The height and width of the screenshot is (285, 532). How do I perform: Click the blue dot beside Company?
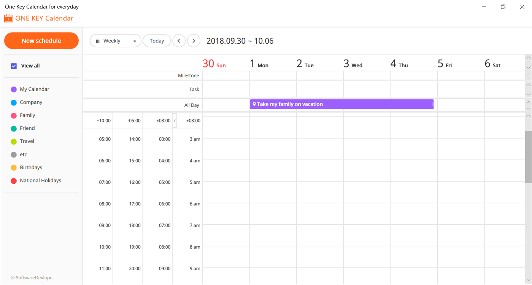point(13,102)
